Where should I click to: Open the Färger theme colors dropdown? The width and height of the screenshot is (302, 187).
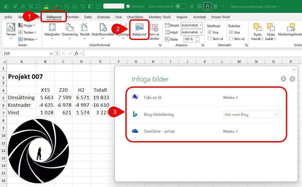tap(27, 25)
